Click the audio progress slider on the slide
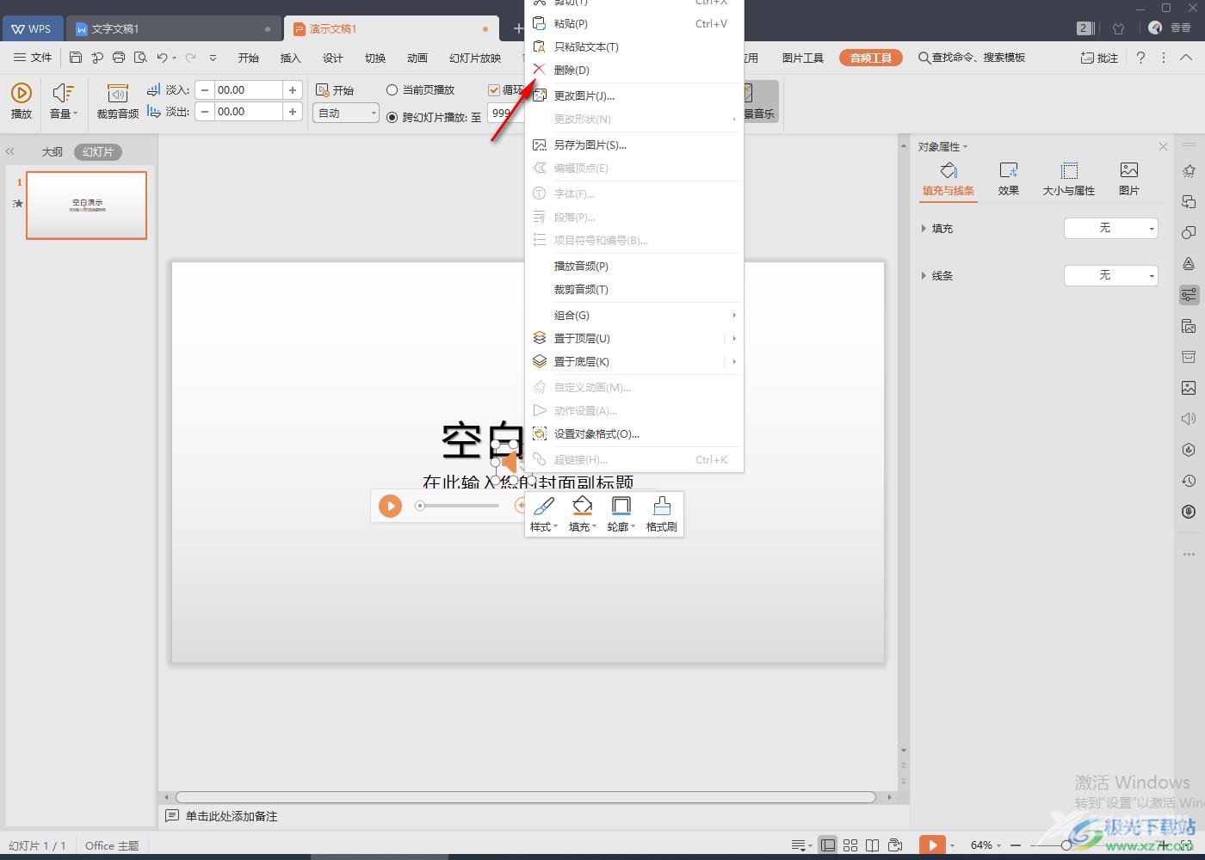The height and width of the screenshot is (860, 1205). [458, 506]
